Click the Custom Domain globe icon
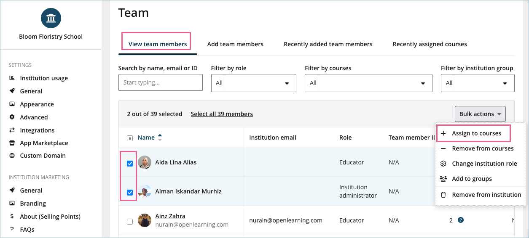 (x=12, y=156)
